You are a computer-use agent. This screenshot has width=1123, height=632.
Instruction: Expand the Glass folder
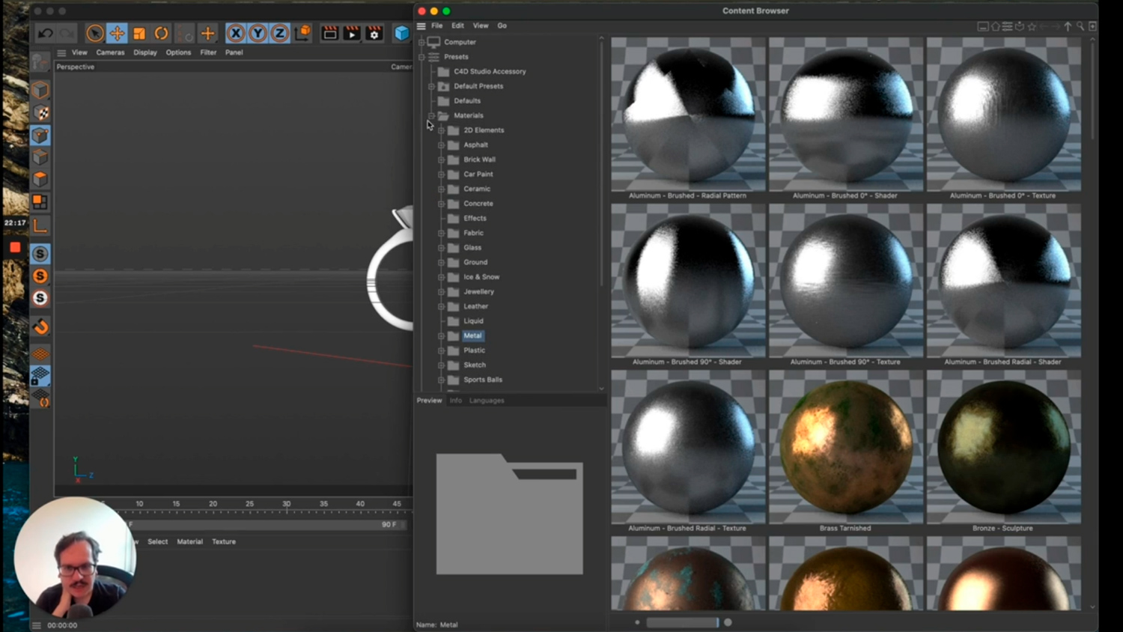click(x=441, y=248)
